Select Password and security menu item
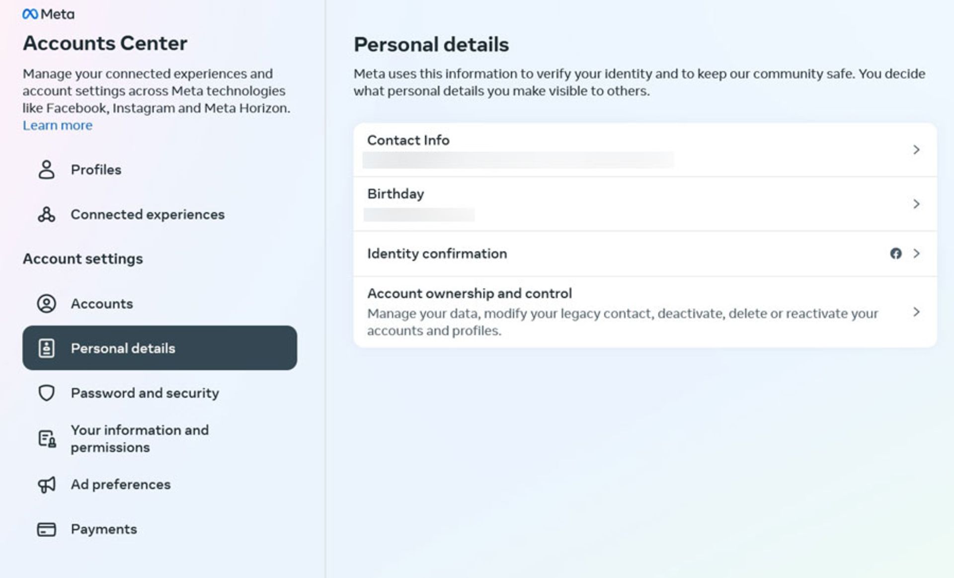Image resolution: width=954 pixels, height=578 pixels. [159, 393]
